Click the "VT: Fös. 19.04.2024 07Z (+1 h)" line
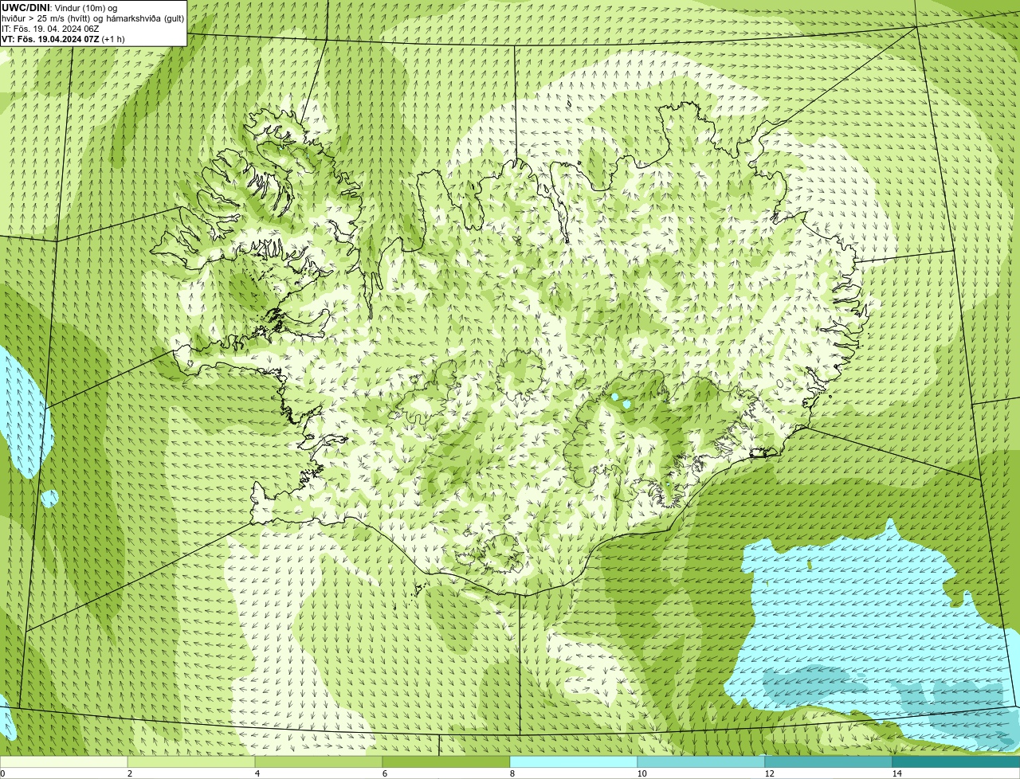Screen dimensions: 1020x779 coord(63,39)
